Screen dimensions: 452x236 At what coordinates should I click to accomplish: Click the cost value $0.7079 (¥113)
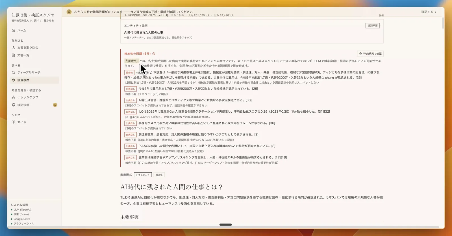pyautogui.click(x=155, y=15)
